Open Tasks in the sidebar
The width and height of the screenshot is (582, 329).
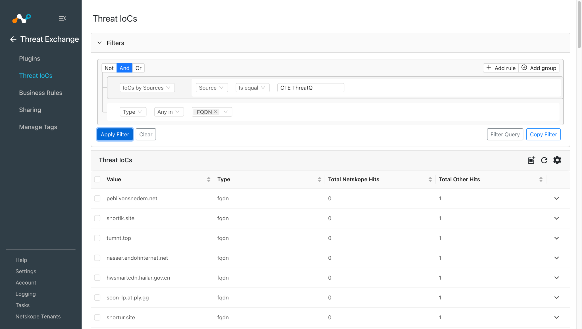coord(22,305)
